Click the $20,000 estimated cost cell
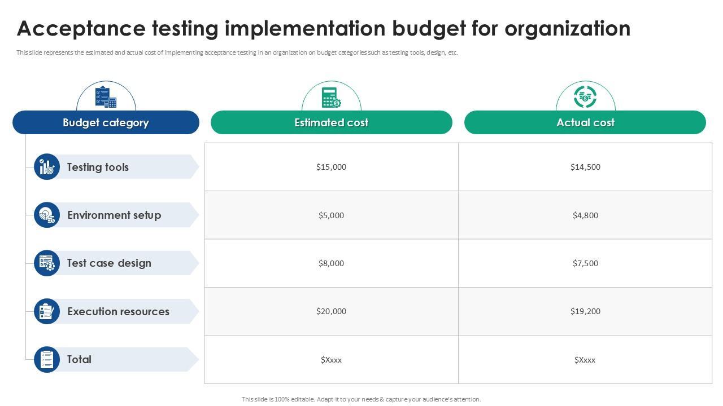Viewport: 723px width, 406px height. [x=331, y=311]
